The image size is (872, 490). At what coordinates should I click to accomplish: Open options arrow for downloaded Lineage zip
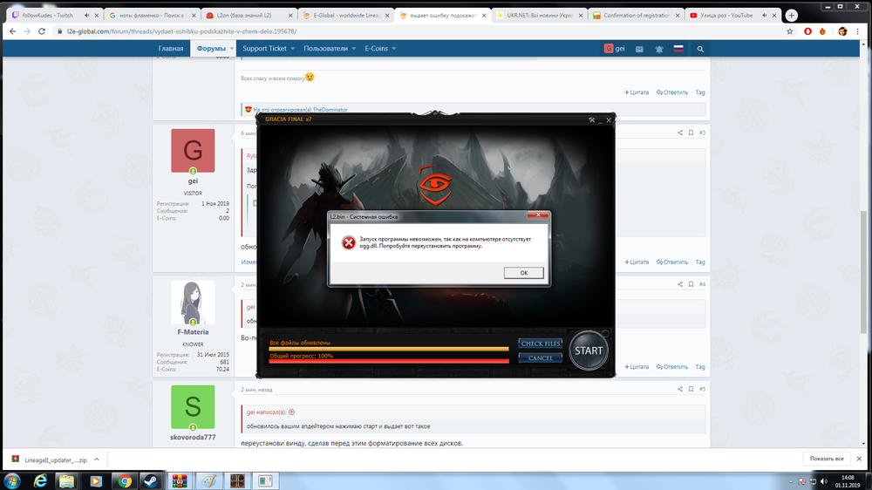[x=97, y=459]
